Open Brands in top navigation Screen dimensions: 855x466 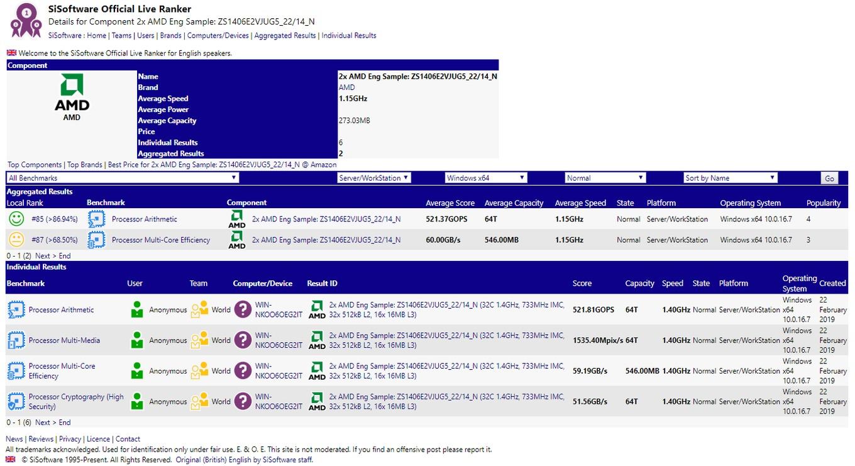pos(171,36)
